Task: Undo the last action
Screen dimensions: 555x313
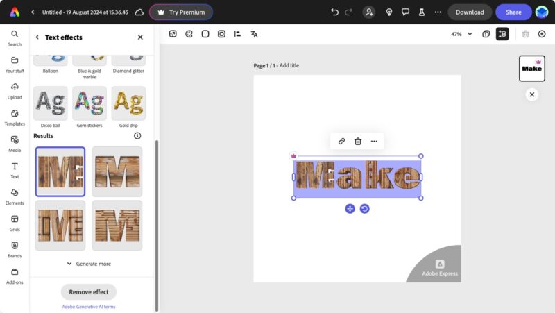Action: [334, 12]
